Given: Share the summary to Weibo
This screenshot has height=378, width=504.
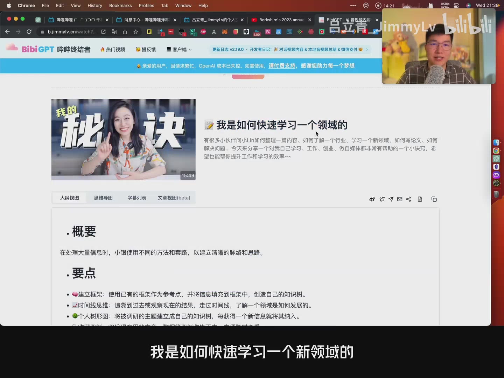Looking at the screenshot, I should click(372, 199).
